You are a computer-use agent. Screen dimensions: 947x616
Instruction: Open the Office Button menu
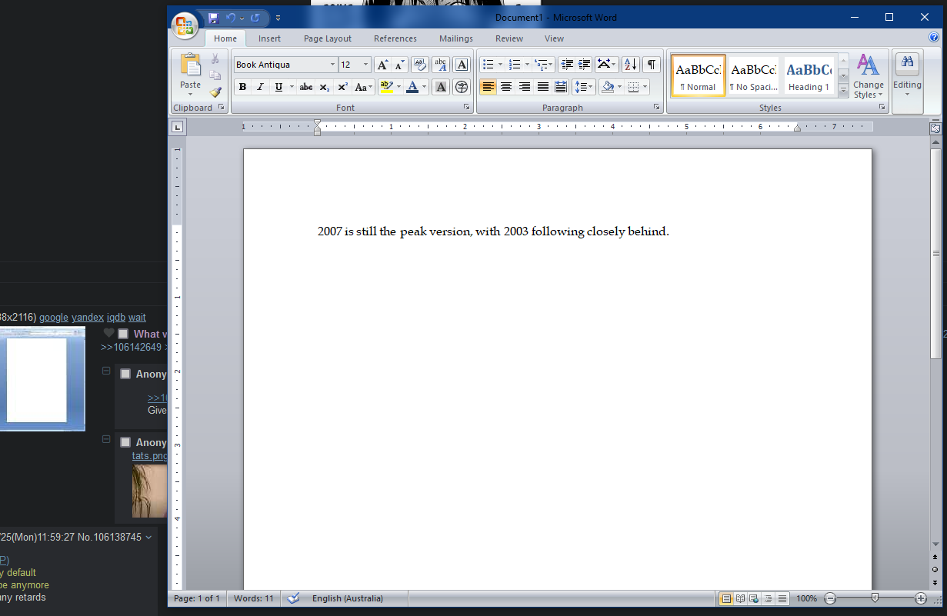[185, 25]
